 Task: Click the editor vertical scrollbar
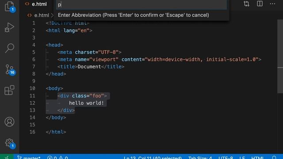tap(280, 57)
